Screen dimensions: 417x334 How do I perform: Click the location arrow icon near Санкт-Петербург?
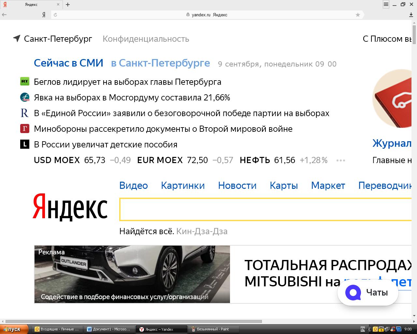[x=17, y=38]
